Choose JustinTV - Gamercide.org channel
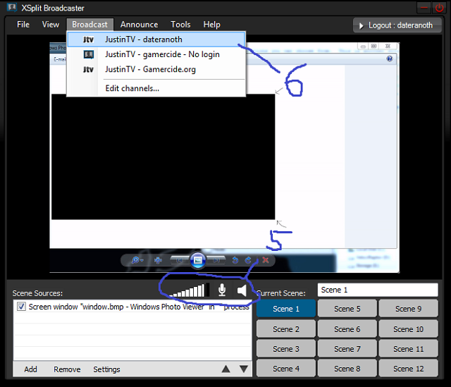Screen dimensions: 451x387 click(156, 69)
